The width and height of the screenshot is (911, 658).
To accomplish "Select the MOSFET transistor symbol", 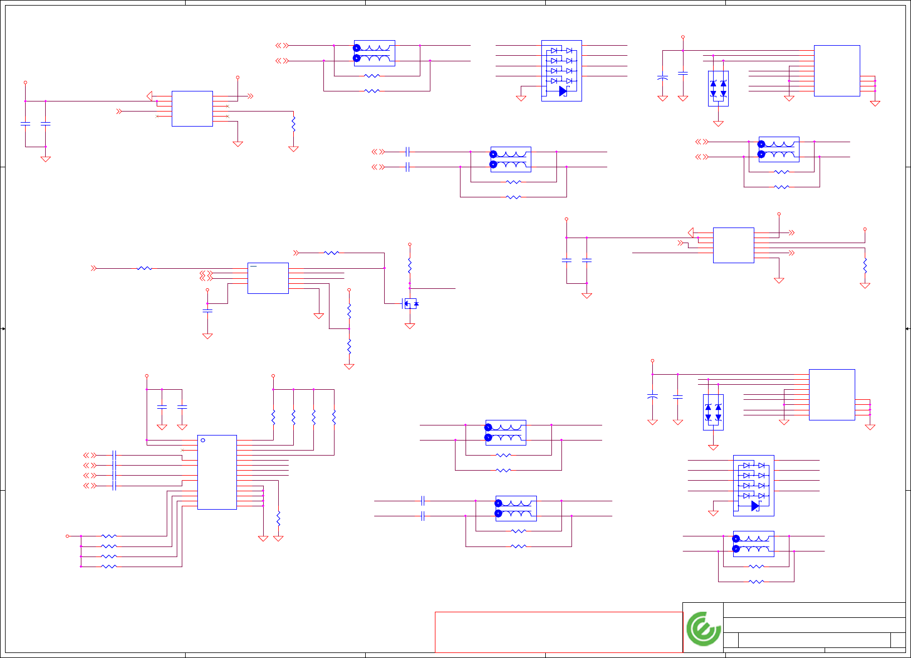I will [410, 303].
